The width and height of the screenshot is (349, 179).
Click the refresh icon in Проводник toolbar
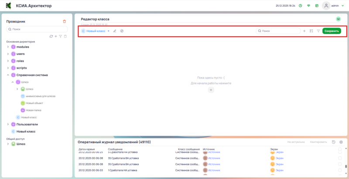(x=51, y=36)
